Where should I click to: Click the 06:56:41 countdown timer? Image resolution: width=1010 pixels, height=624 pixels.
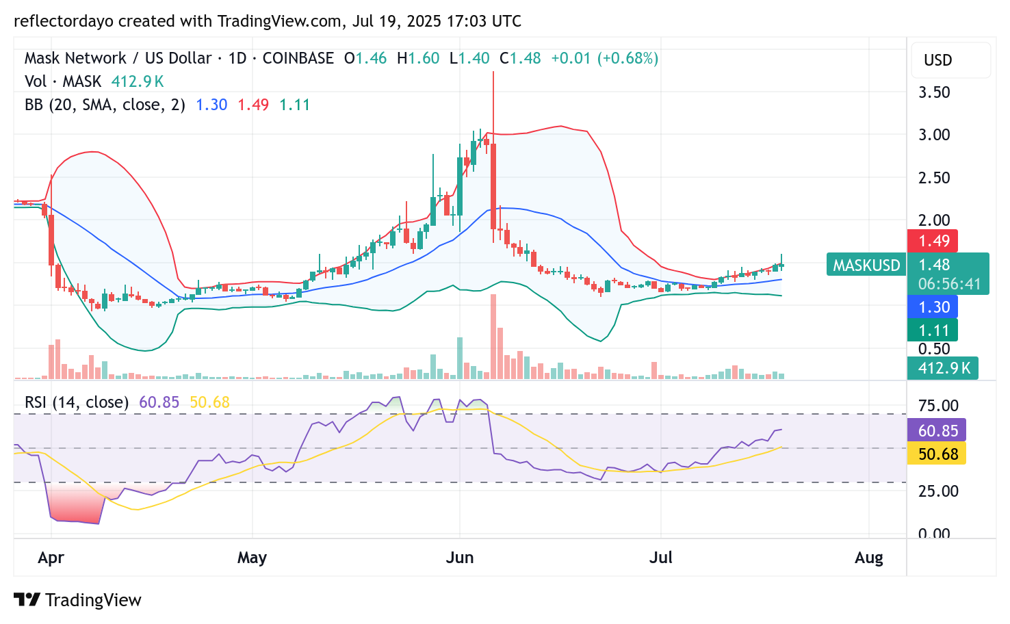click(949, 284)
